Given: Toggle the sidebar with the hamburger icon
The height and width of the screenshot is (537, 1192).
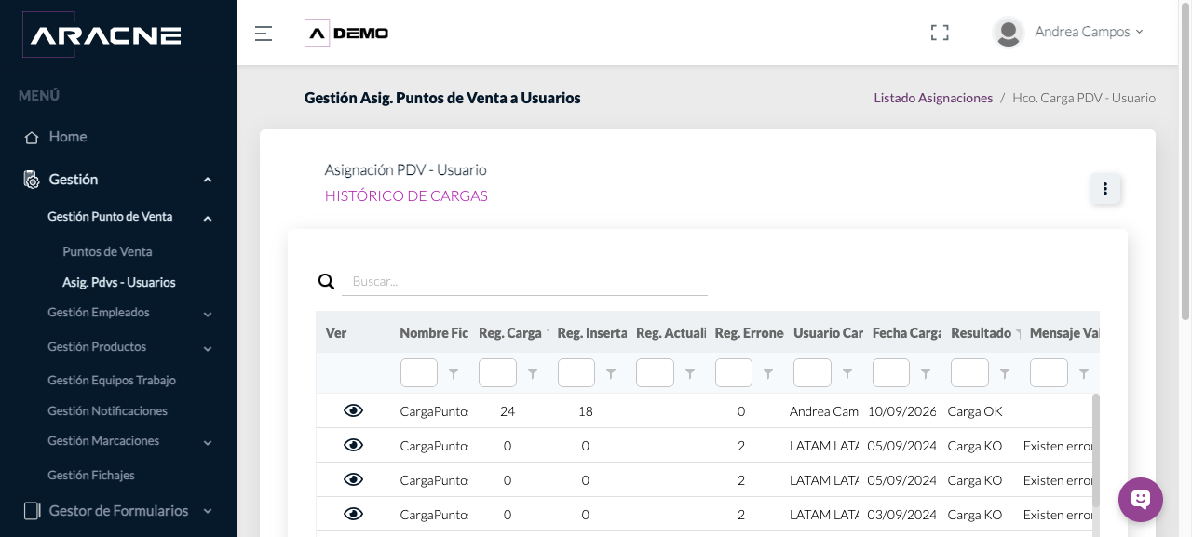Looking at the screenshot, I should [x=264, y=34].
